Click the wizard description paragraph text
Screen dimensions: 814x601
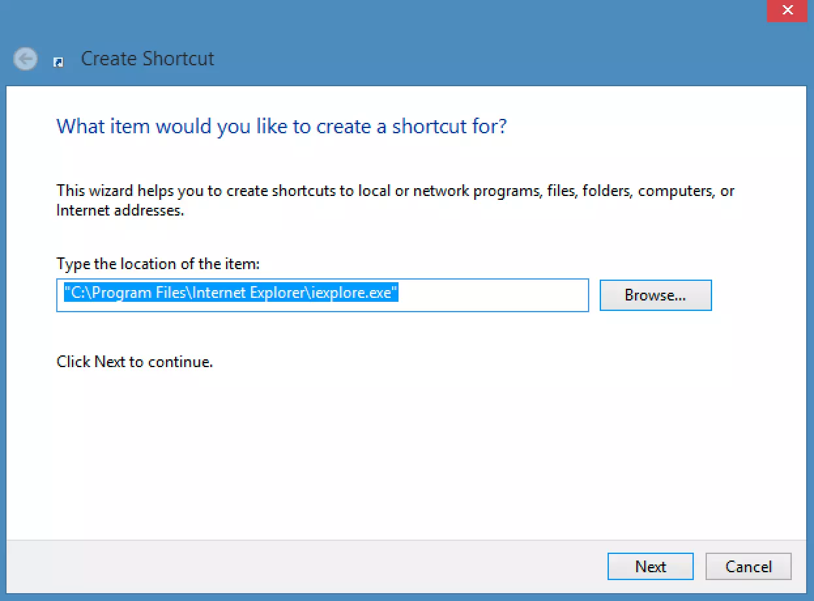pos(395,201)
